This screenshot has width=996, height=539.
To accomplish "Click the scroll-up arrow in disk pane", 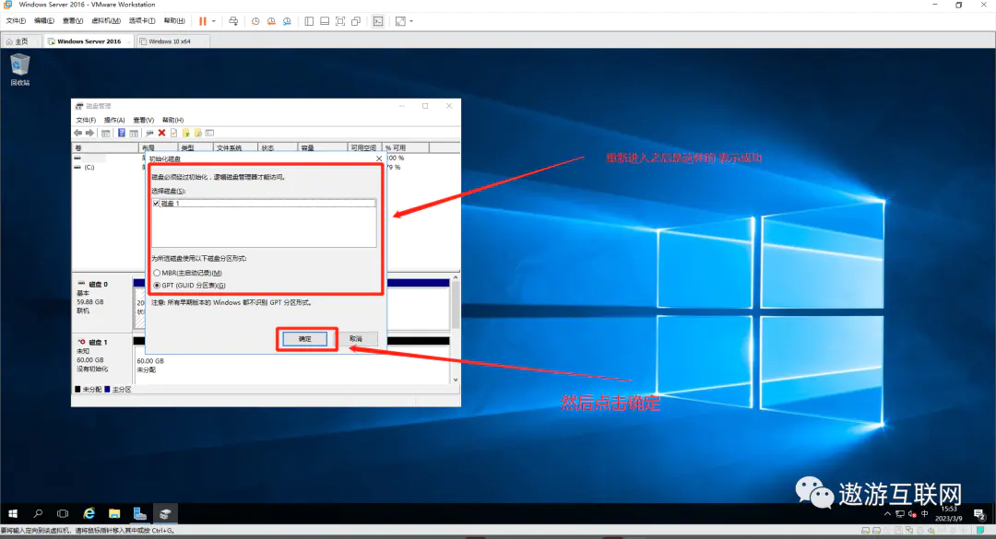I will (x=456, y=278).
